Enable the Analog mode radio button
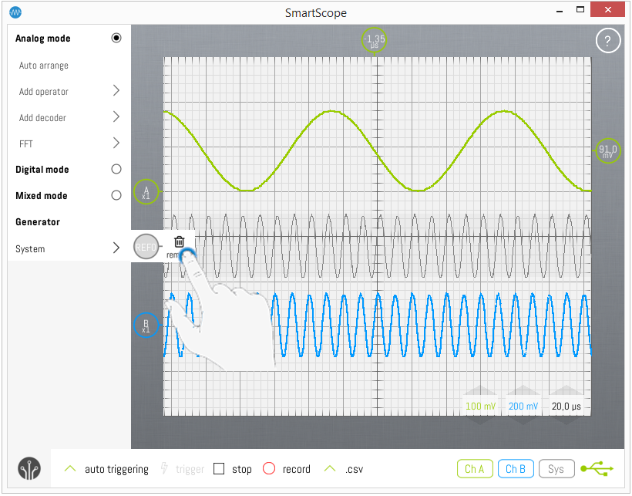 coord(116,39)
